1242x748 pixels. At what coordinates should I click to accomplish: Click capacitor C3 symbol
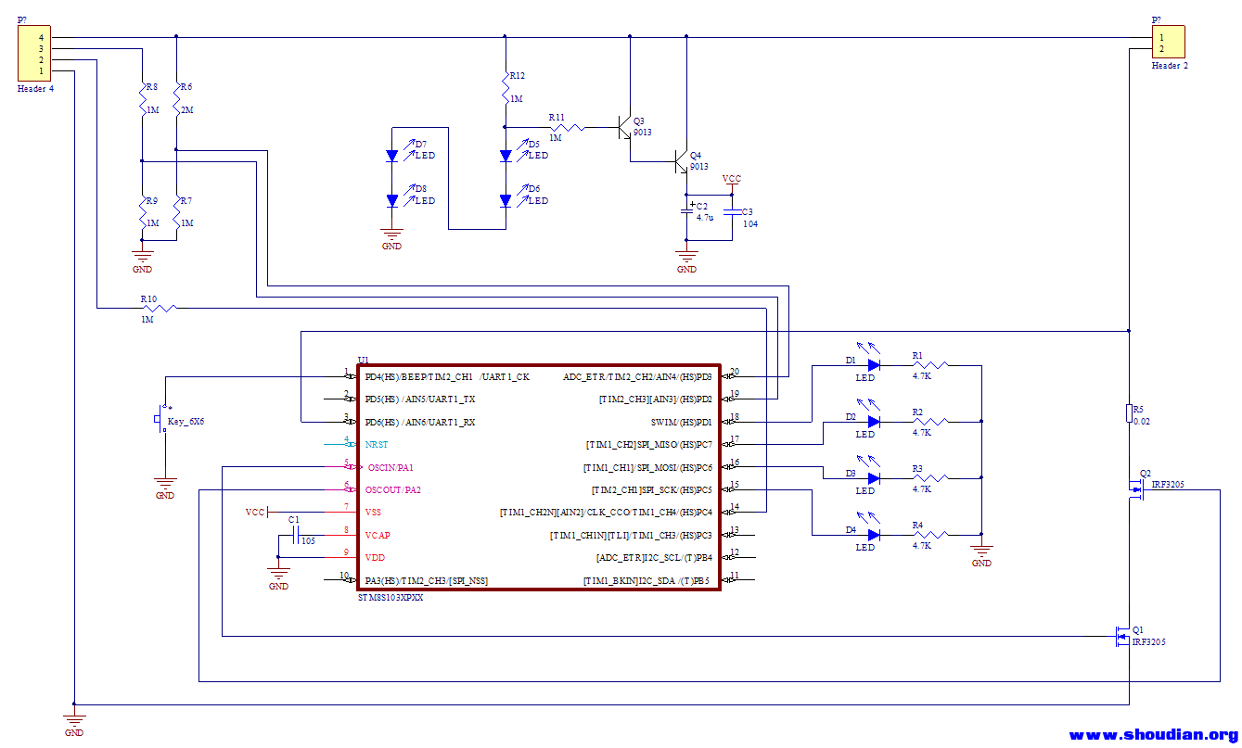(x=732, y=213)
